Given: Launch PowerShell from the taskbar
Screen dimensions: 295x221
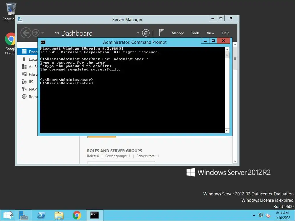Looking at the screenshot, I should click(x=41, y=215).
